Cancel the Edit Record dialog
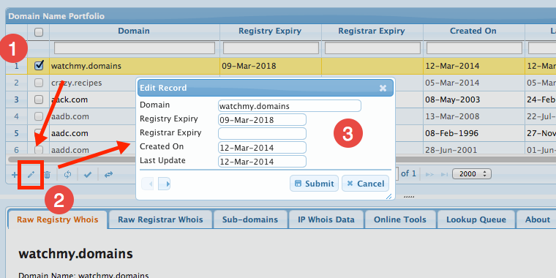556x278 pixels. [x=365, y=184]
